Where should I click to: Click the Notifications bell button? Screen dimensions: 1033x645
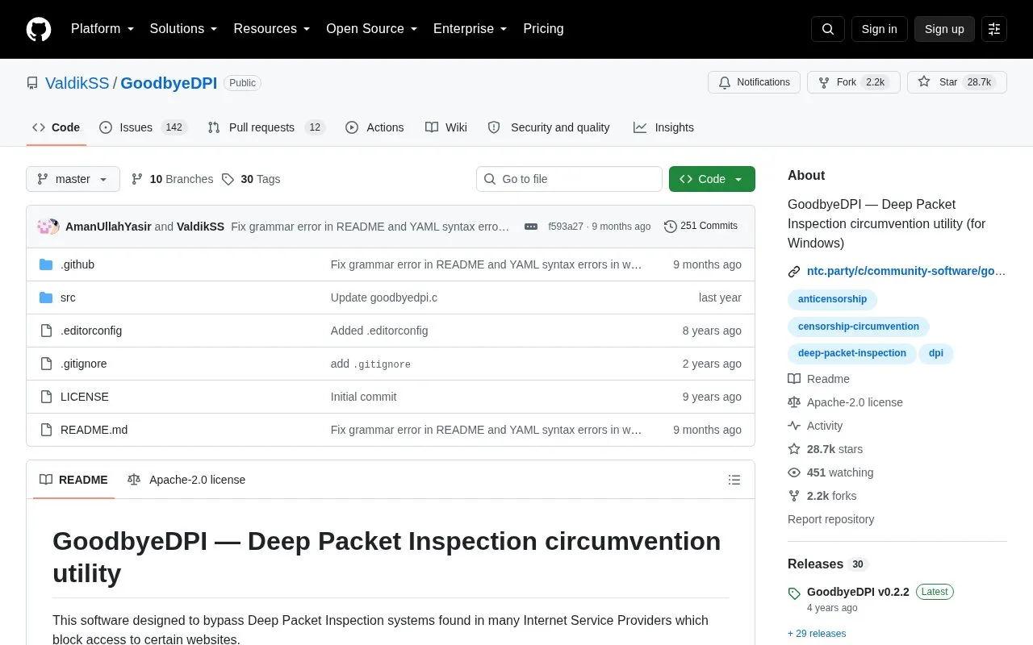pyautogui.click(x=754, y=82)
